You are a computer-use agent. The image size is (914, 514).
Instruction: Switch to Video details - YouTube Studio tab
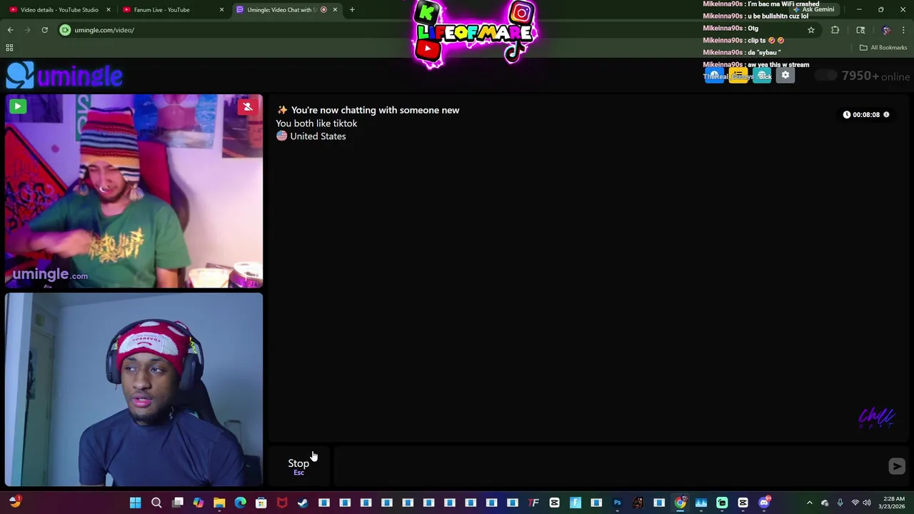[59, 10]
